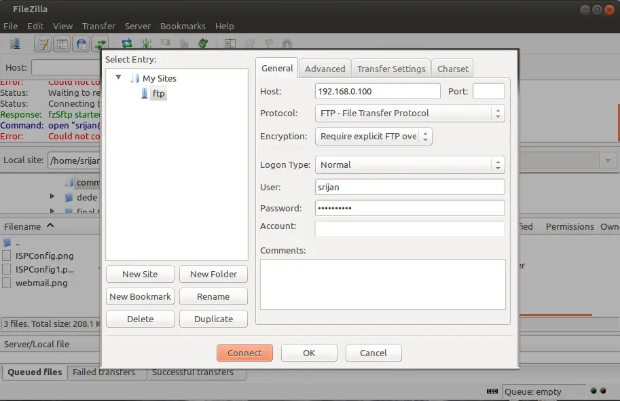Screen dimensions: 620x401
Task: Open the filename filters dialog icon
Action: (x=230, y=43)
